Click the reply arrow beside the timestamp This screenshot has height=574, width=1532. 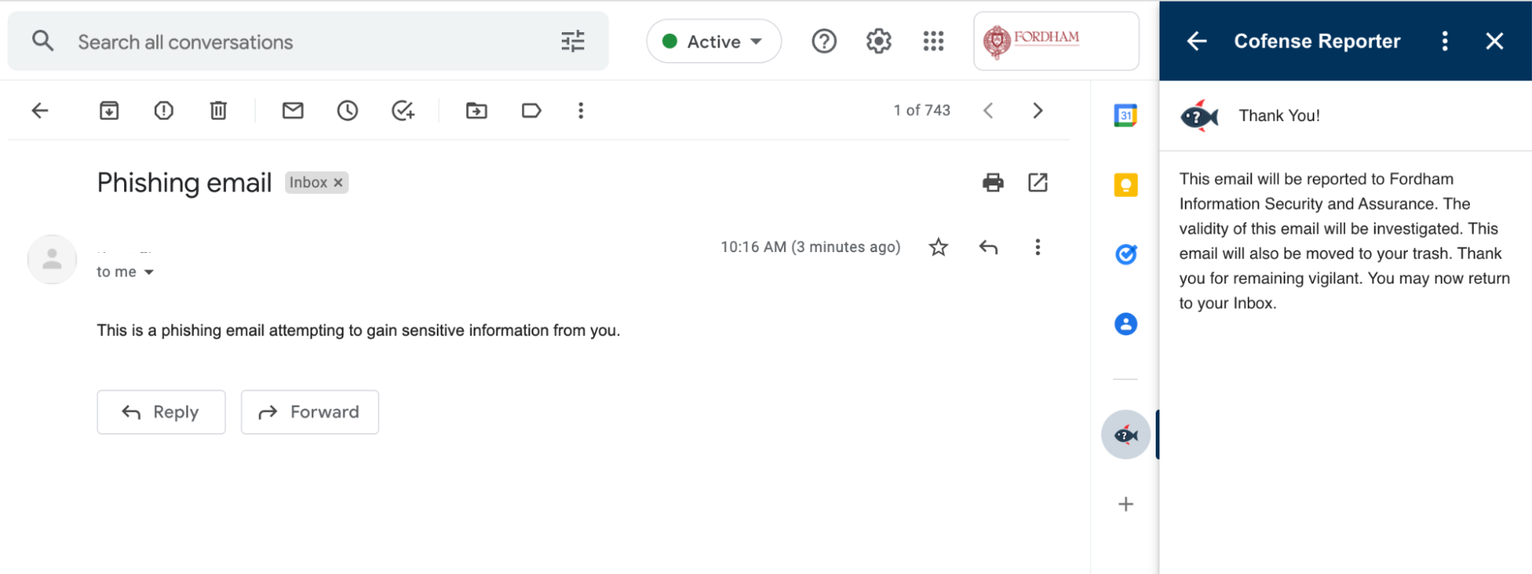pyautogui.click(x=989, y=247)
